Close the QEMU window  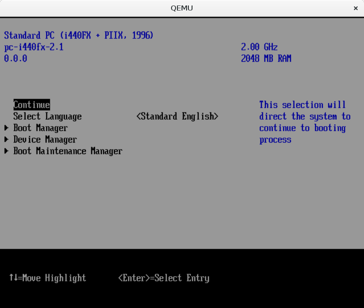tap(355, 8)
